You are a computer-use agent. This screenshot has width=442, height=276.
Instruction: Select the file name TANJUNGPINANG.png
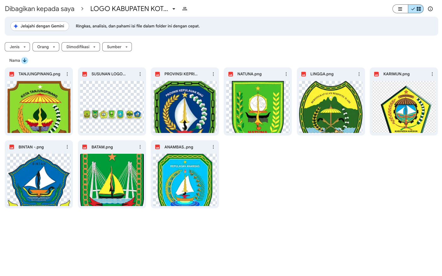coord(39,74)
